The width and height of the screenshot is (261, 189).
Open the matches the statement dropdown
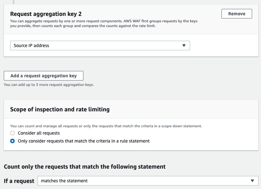click(x=148, y=181)
